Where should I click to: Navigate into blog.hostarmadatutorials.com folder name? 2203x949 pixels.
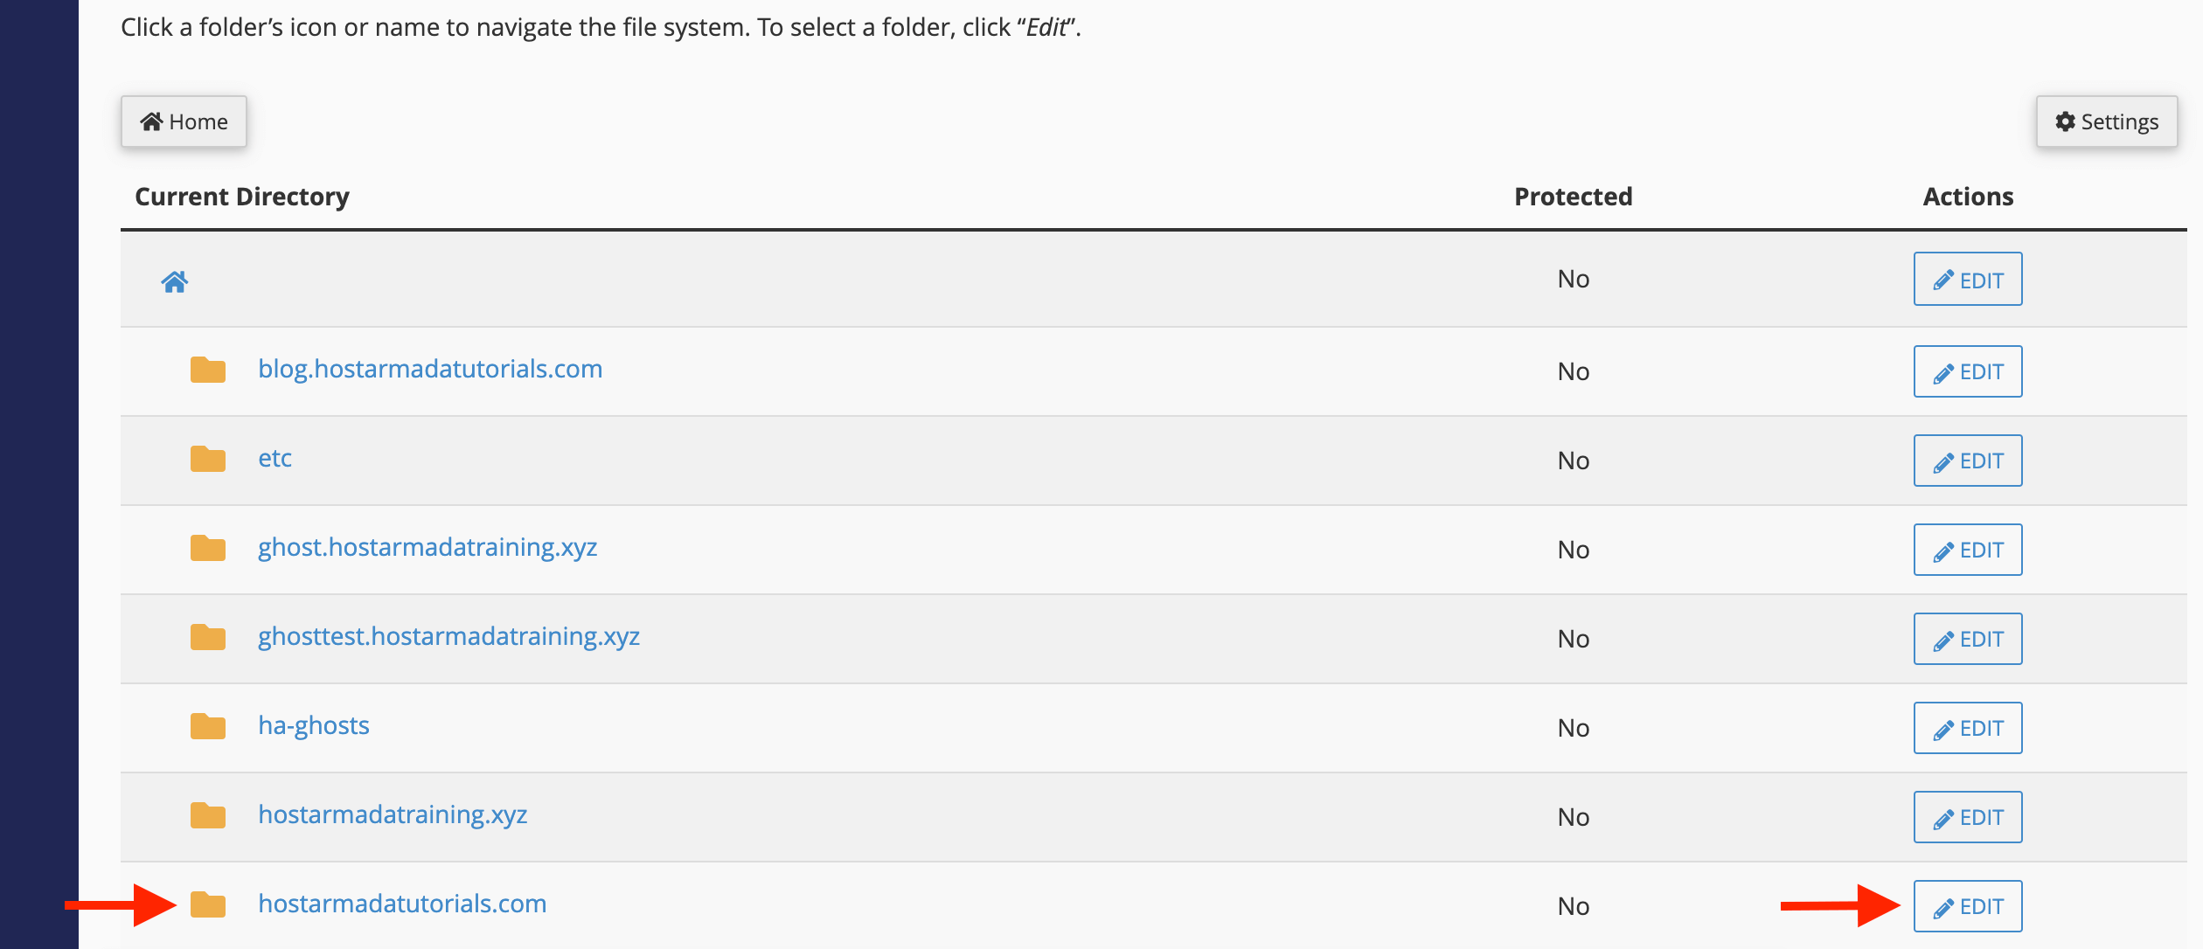click(x=430, y=369)
